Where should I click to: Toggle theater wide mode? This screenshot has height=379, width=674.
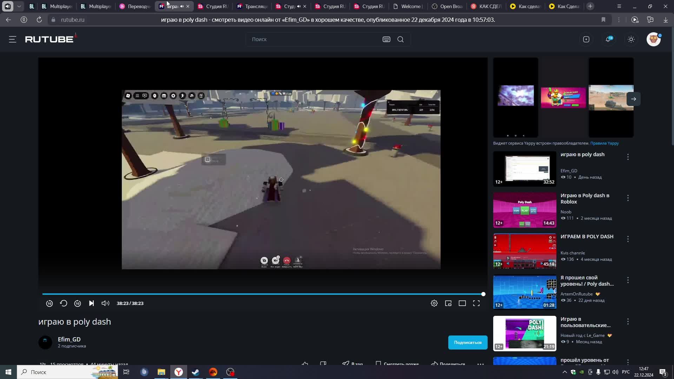tap(462, 303)
